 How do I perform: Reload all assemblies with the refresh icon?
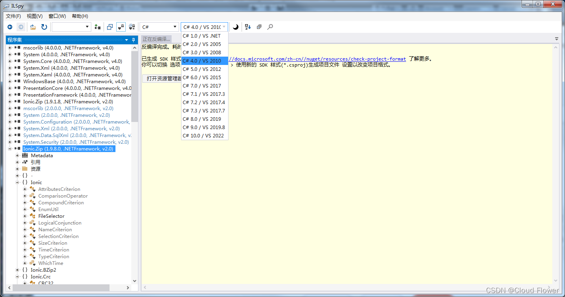43,27
